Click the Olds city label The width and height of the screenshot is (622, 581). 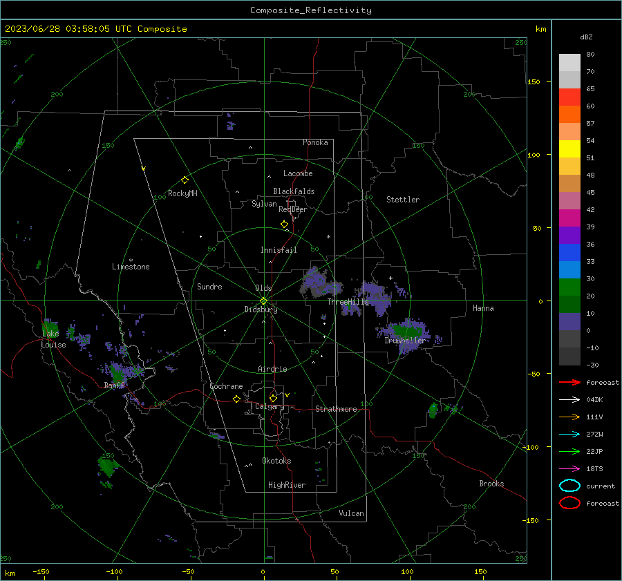point(263,288)
